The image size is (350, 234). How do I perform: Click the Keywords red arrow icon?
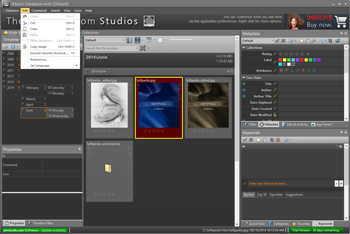coord(278,140)
